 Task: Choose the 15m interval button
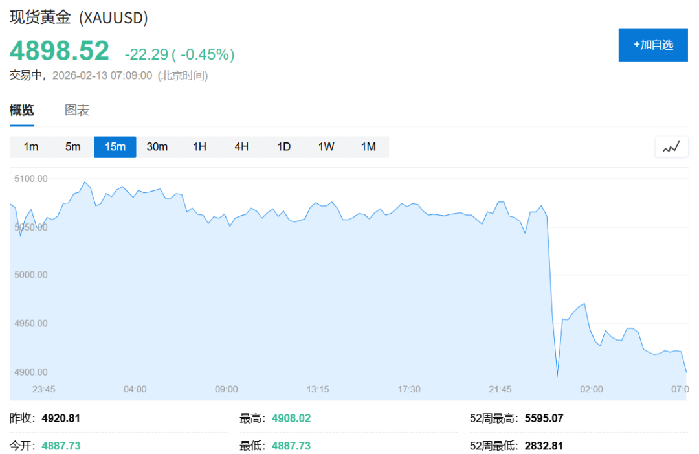(115, 147)
